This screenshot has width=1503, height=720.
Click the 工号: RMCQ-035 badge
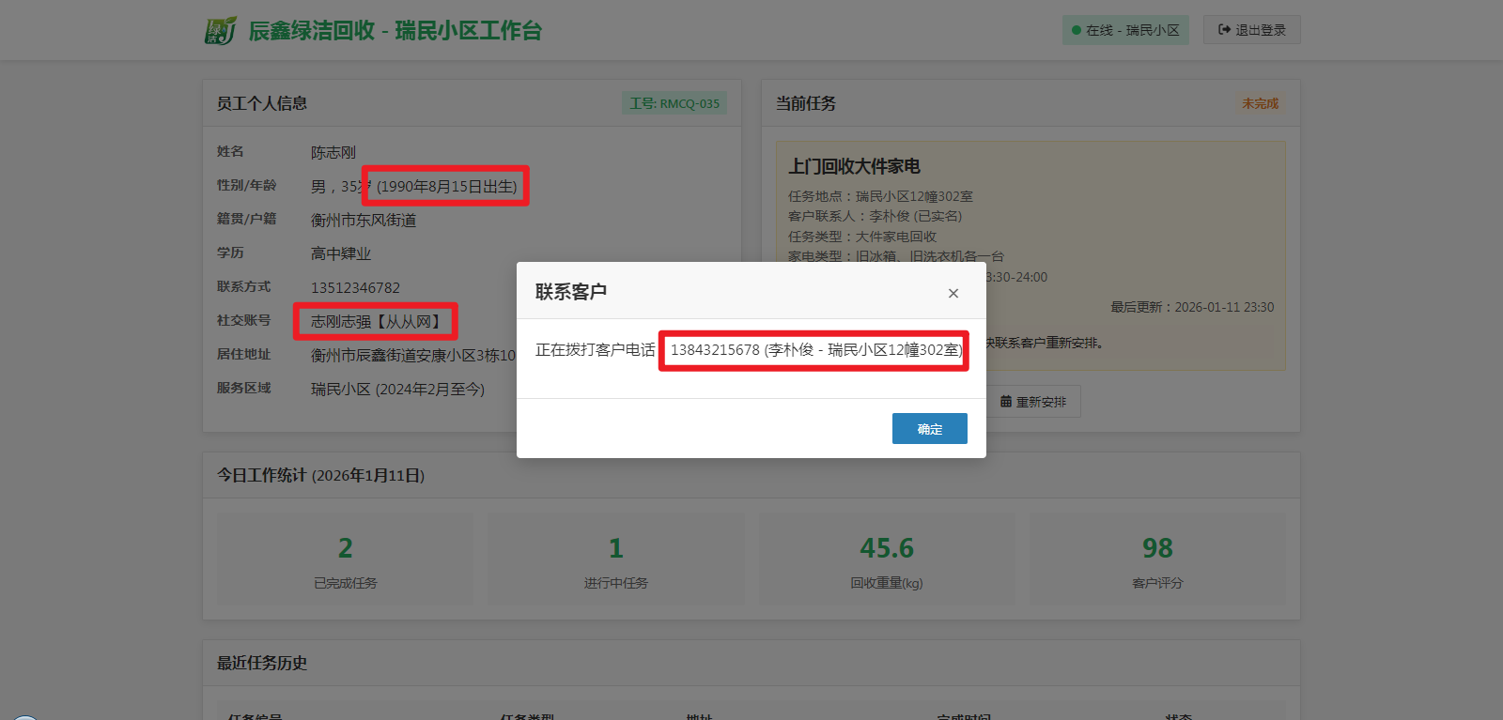coord(674,103)
